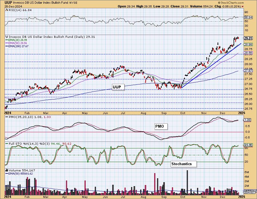Click the blue 27.67 price tag on axis
Screen dimensions: 257x199
pyautogui.click(x=248, y=71)
